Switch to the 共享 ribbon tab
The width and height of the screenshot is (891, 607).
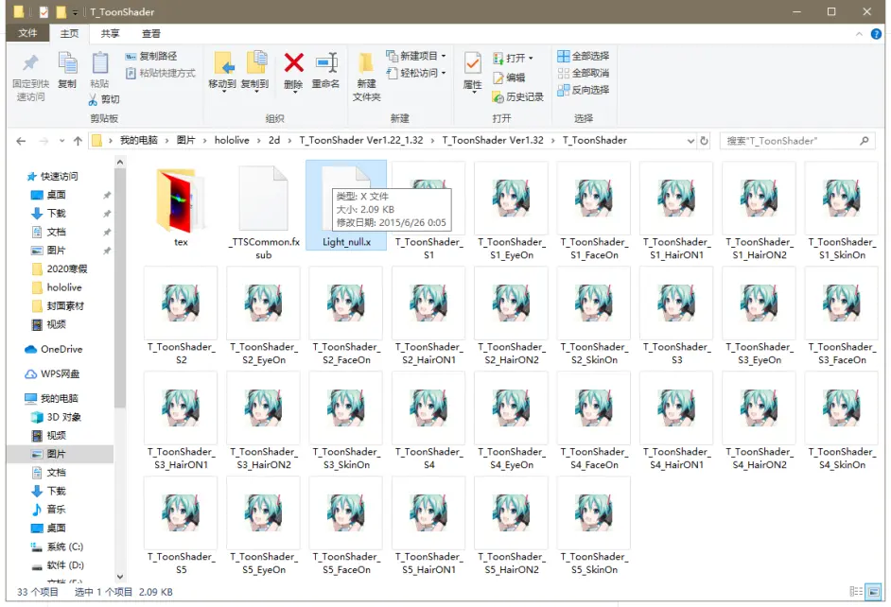111,33
